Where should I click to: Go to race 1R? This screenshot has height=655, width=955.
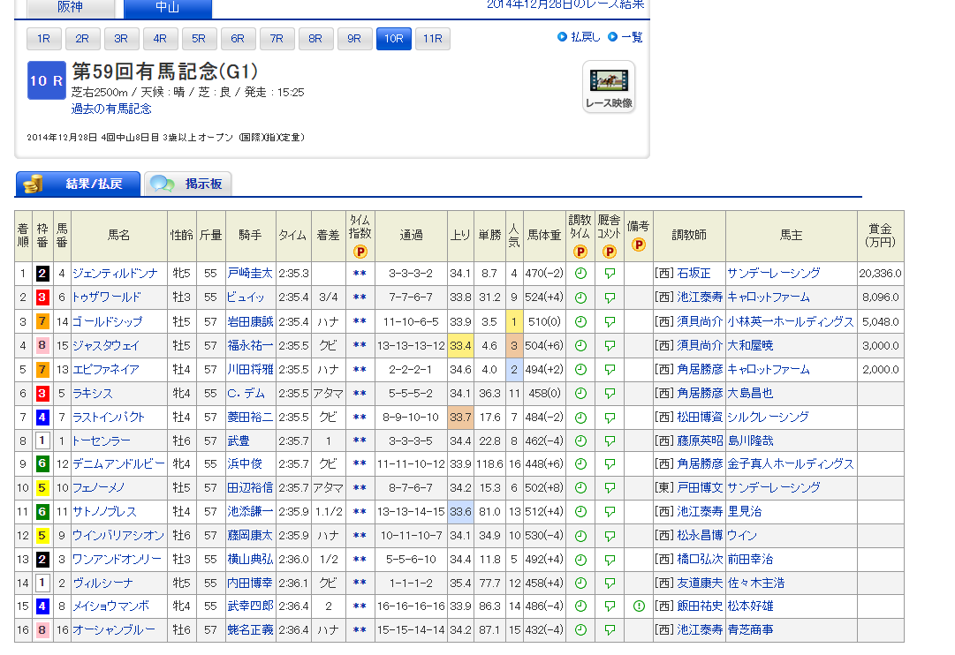pyautogui.click(x=43, y=39)
